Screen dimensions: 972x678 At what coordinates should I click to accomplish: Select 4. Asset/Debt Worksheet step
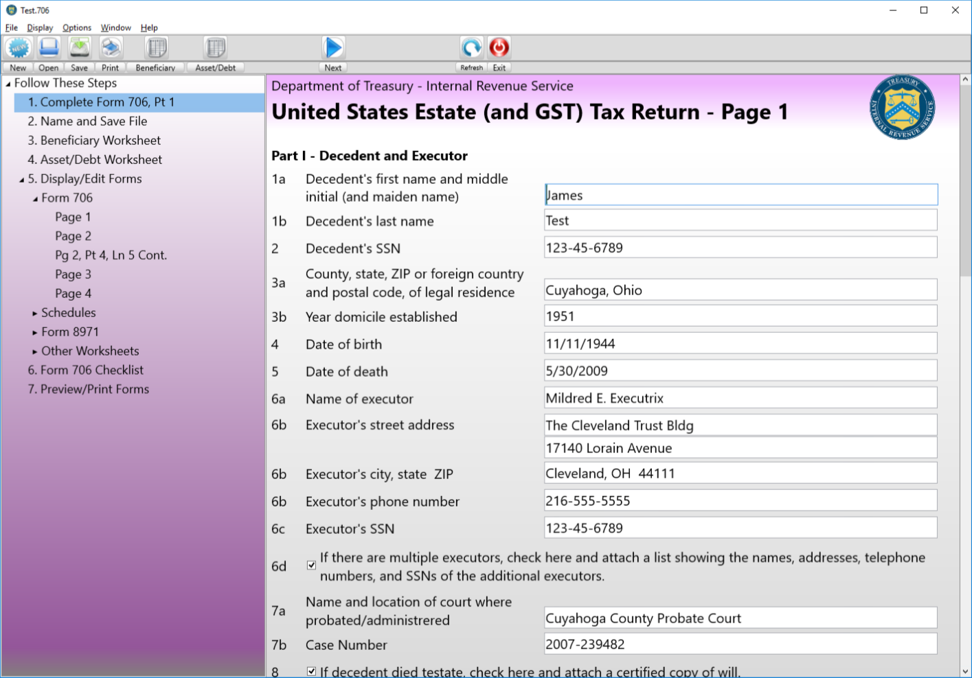click(95, 160)
